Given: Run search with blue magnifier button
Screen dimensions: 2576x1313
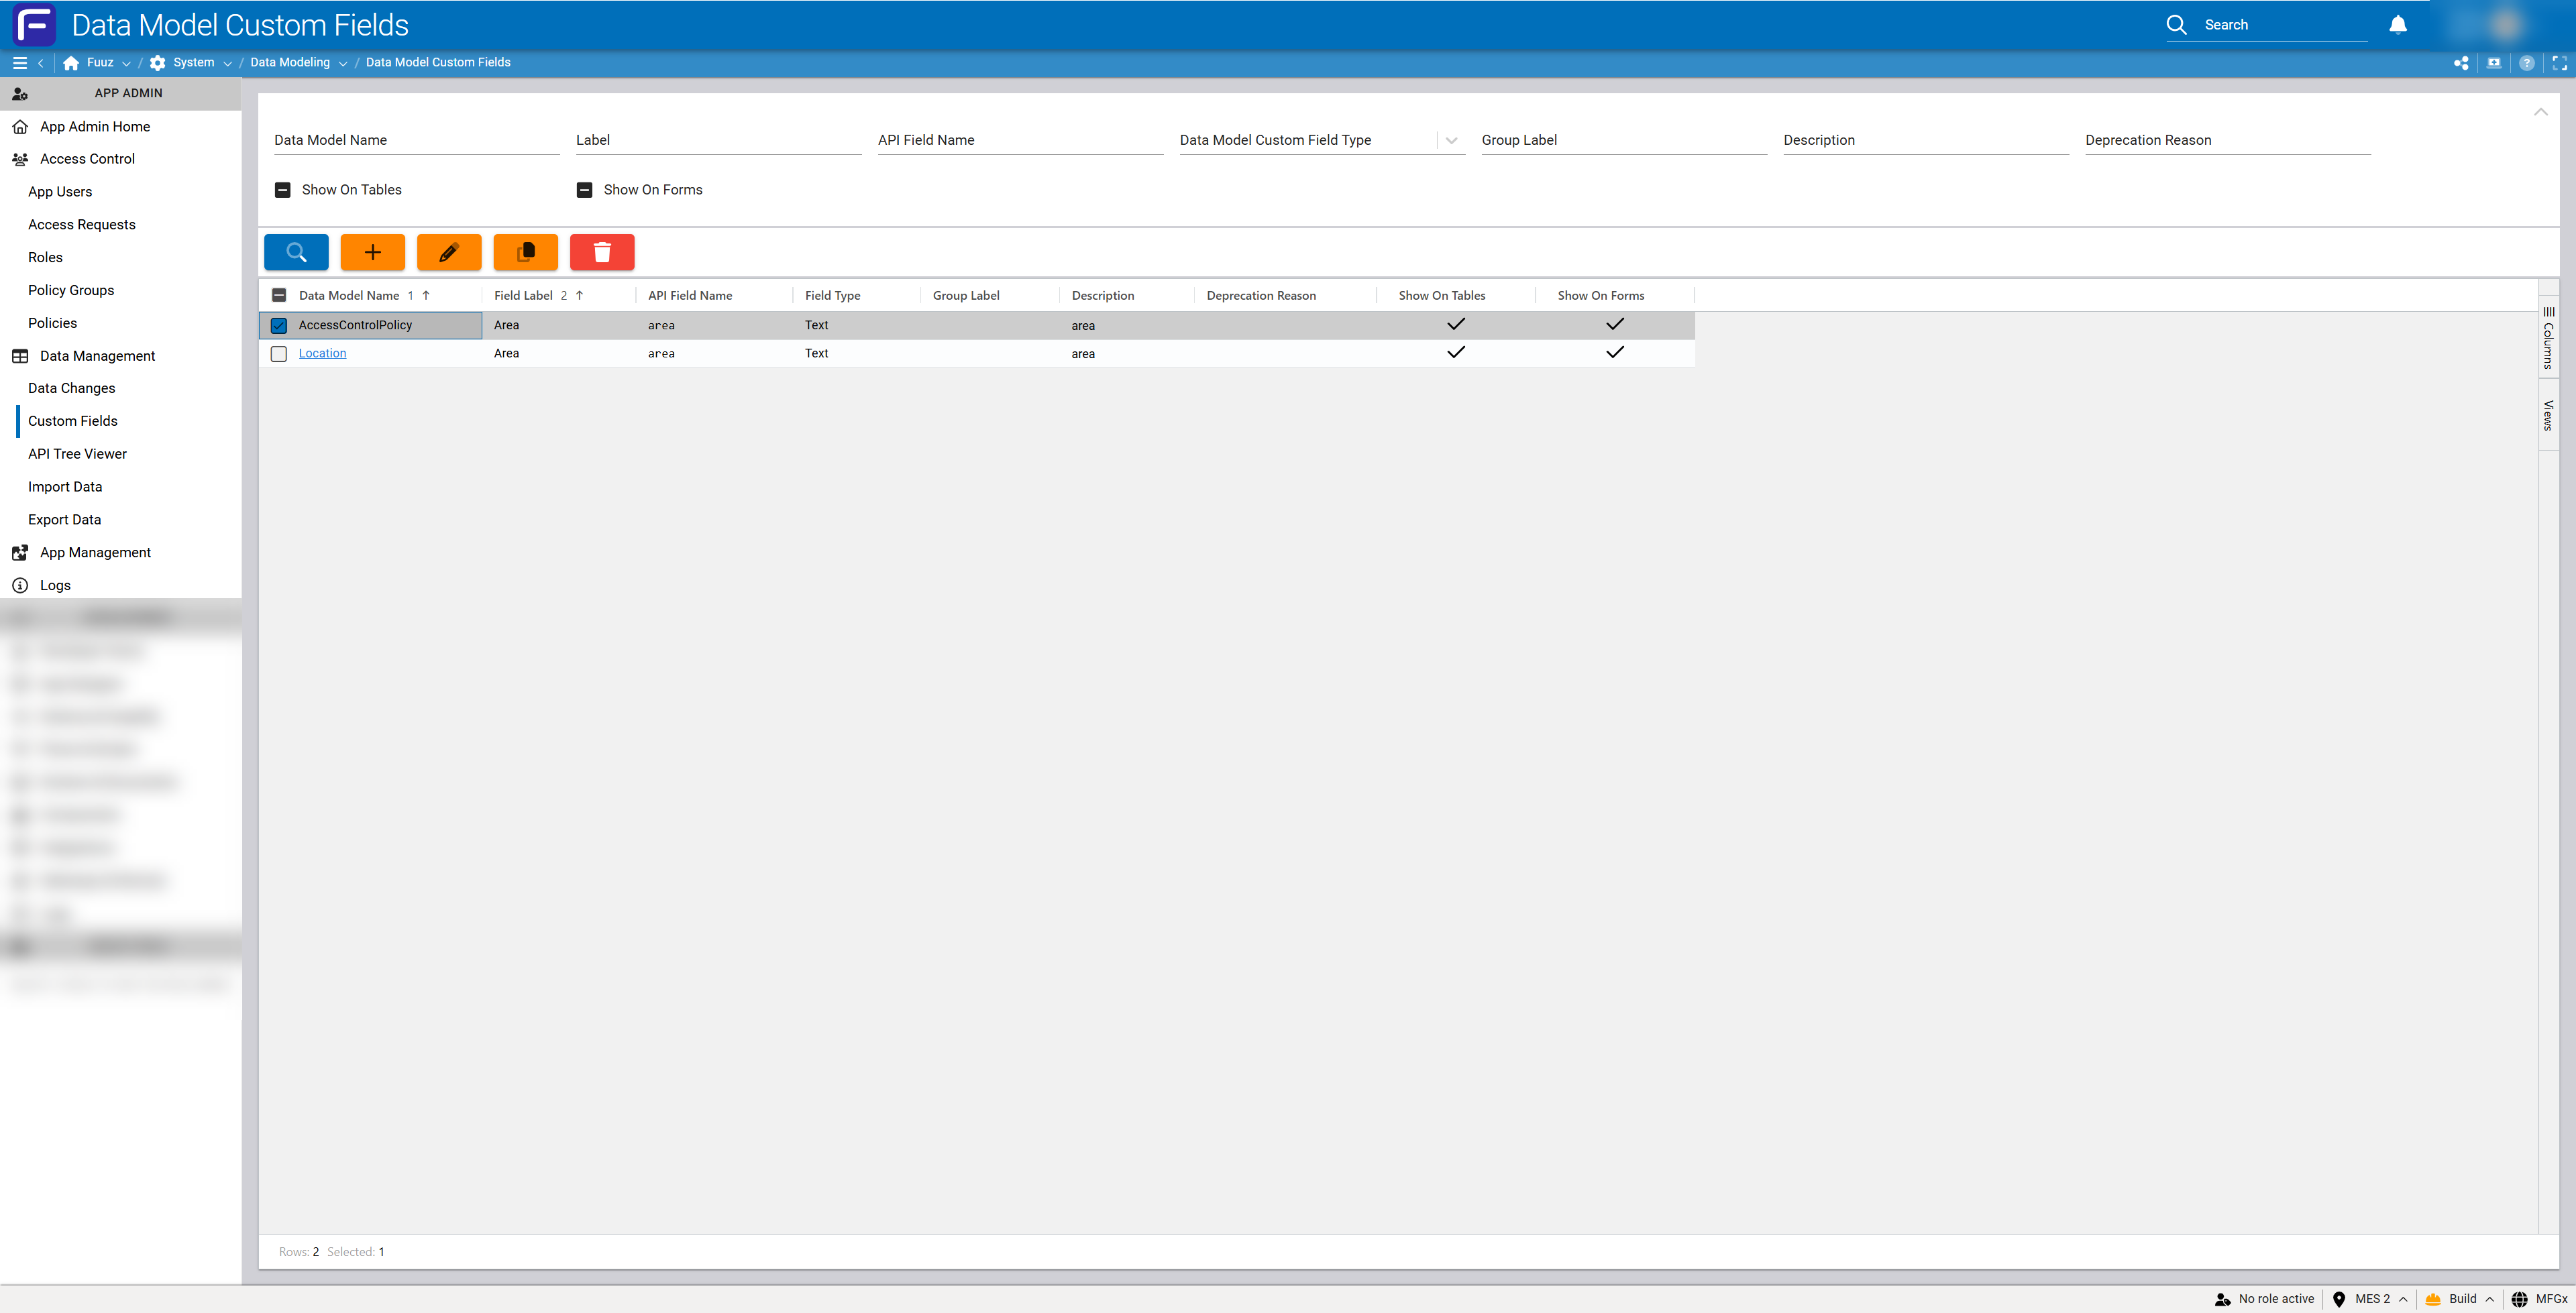Looking at the screenshot, I should click(x=296, y=252).
